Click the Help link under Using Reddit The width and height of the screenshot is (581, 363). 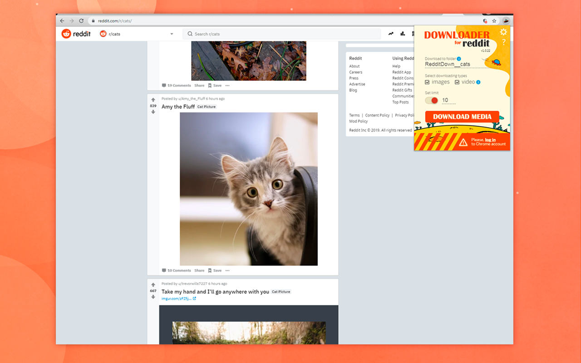396,66
